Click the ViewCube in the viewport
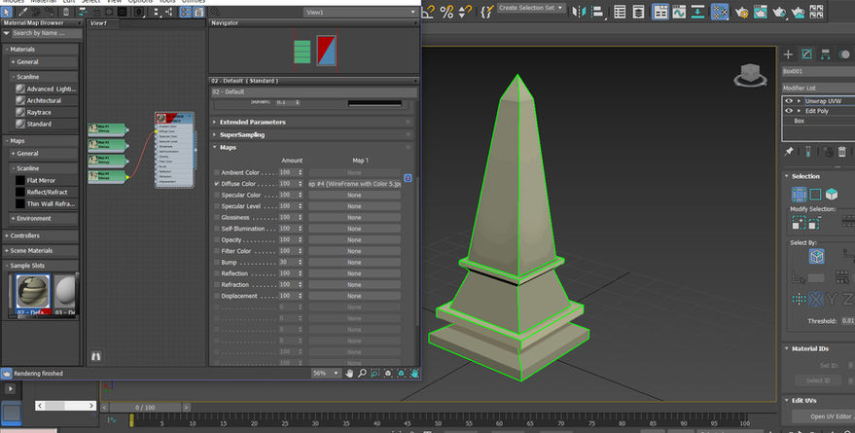 point(749,74)
